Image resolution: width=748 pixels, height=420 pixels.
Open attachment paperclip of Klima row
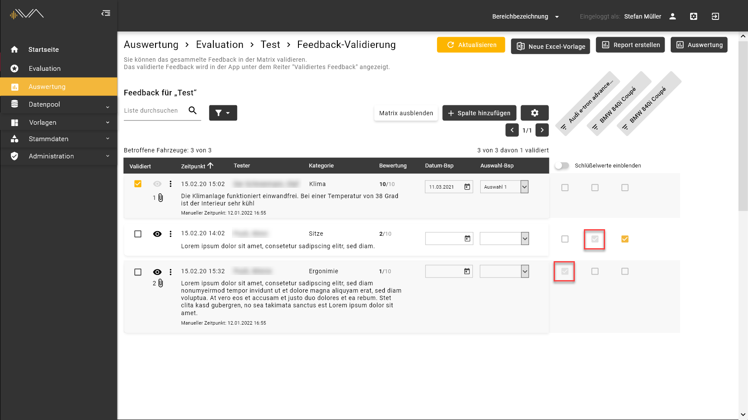point(161,198)
